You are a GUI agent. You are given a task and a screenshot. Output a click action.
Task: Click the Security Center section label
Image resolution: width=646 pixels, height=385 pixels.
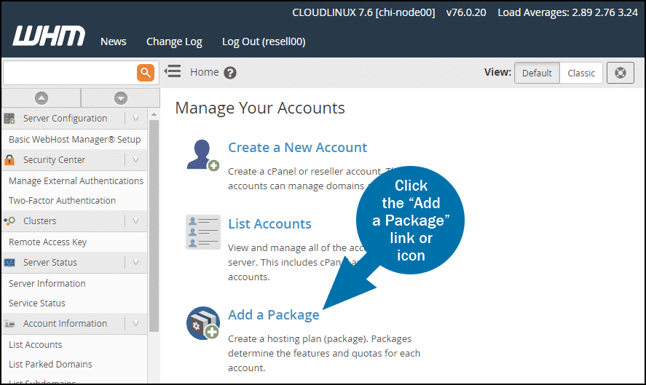coord(54,160)
